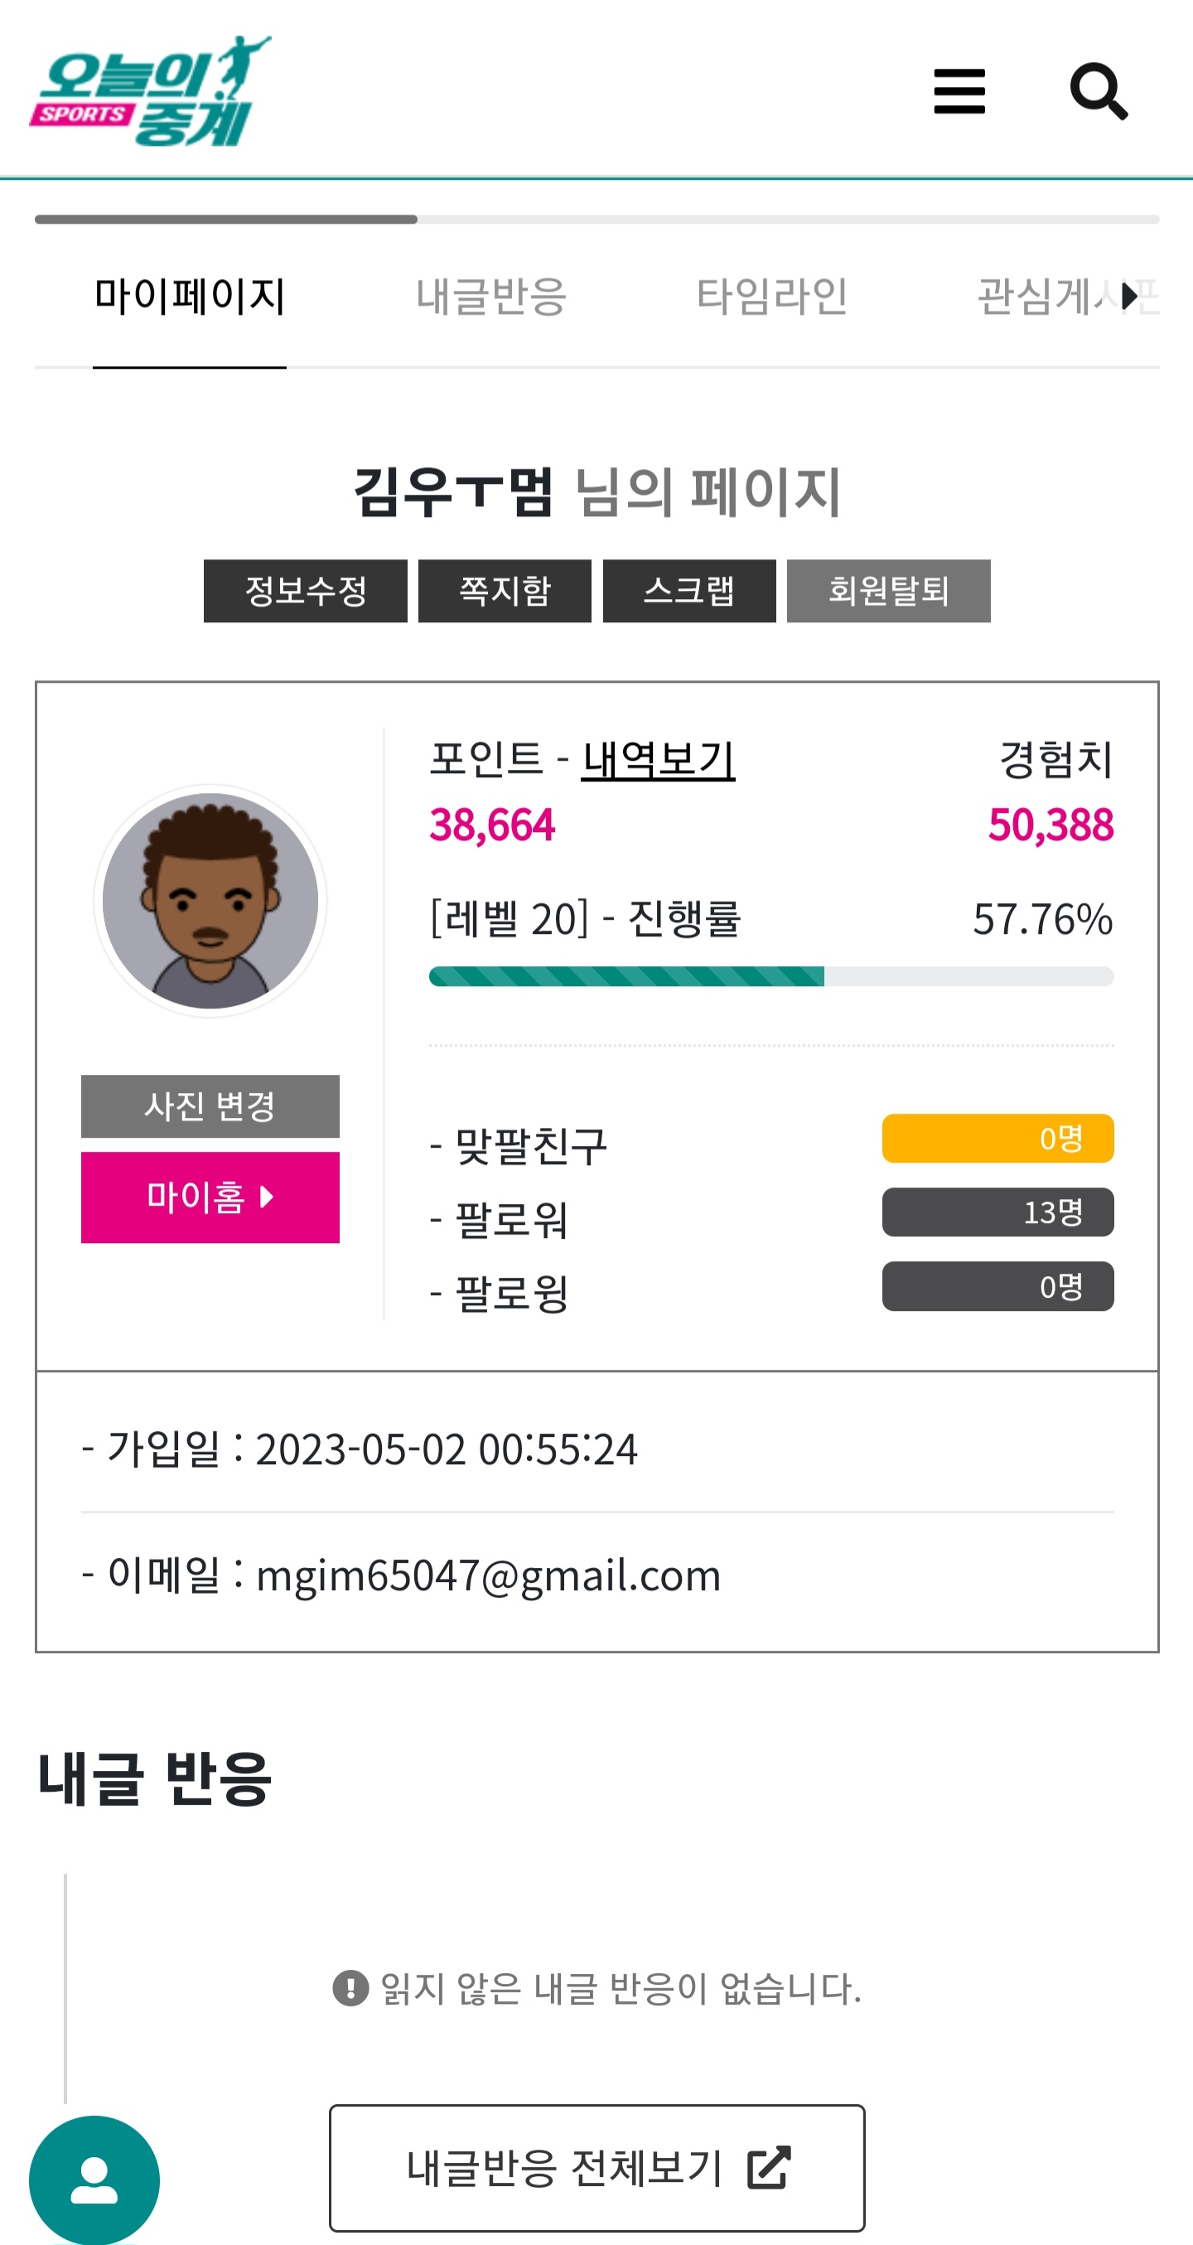The image size is (1193, 2245).
Task: Click the arrow on 마이홈 button
Action: point(267,1197)
